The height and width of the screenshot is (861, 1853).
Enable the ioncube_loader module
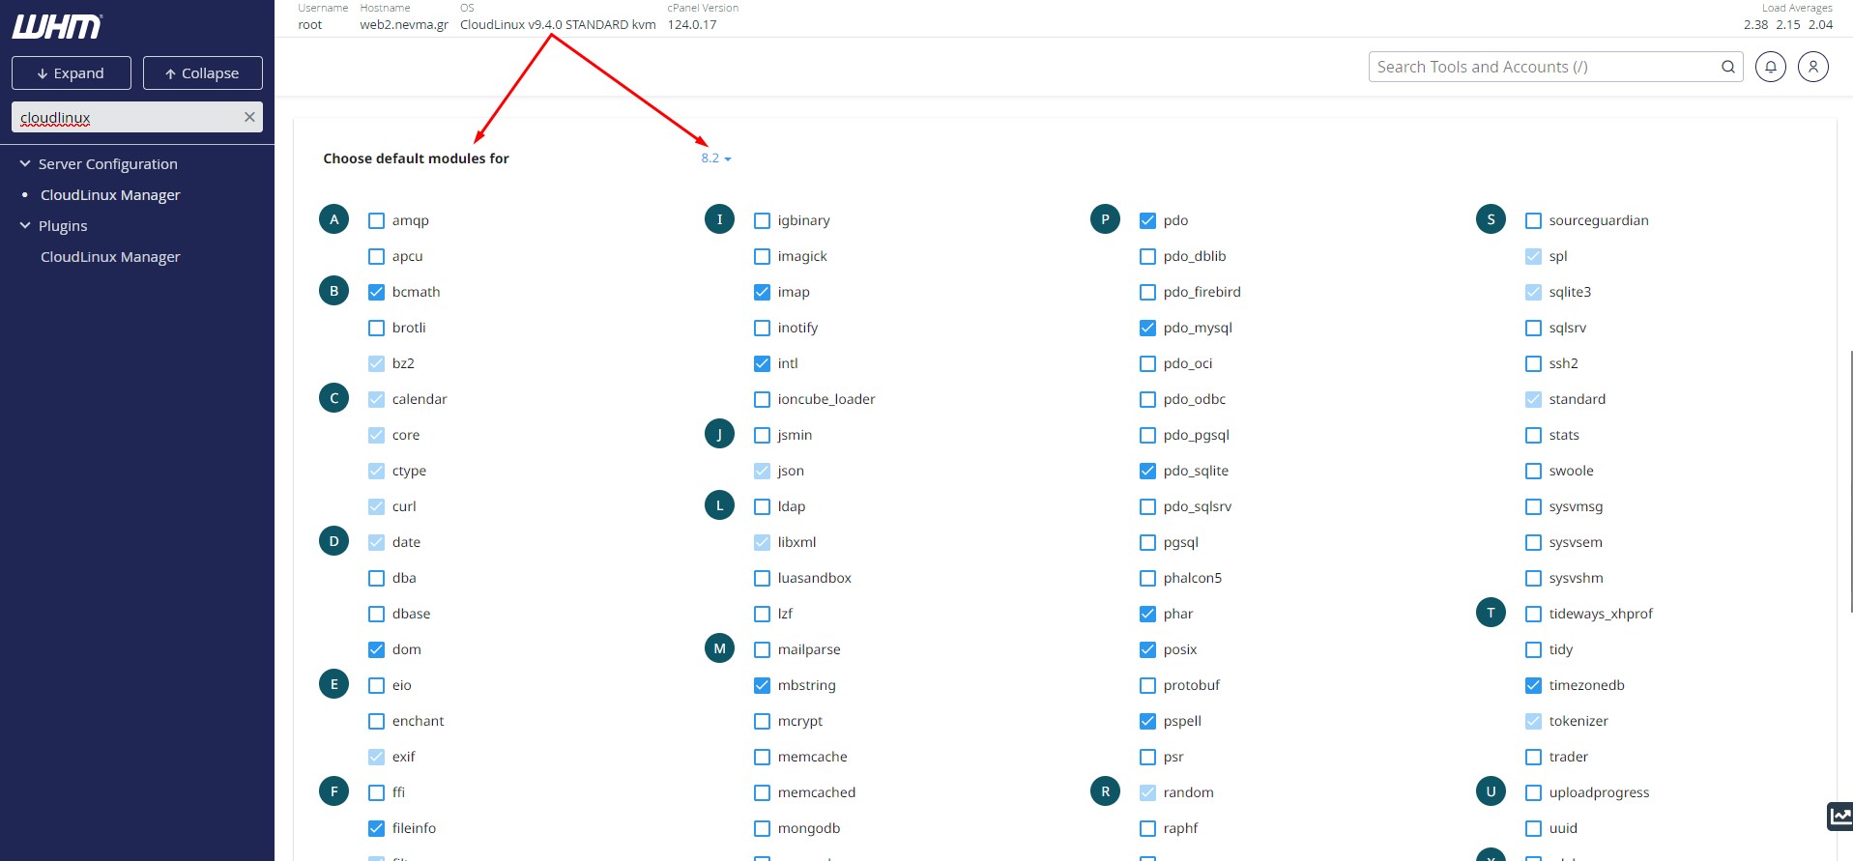click(x=762, y=399)
